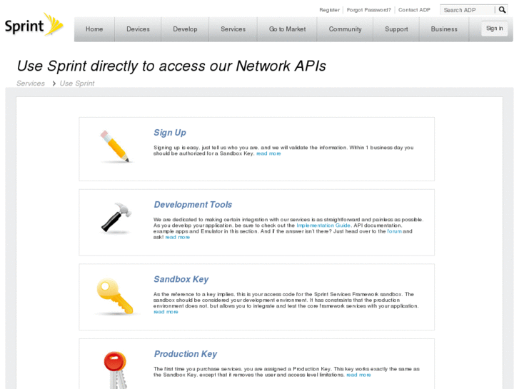Visit the forum link
This screenshot has width=519, height=389.
pos(394,231)
